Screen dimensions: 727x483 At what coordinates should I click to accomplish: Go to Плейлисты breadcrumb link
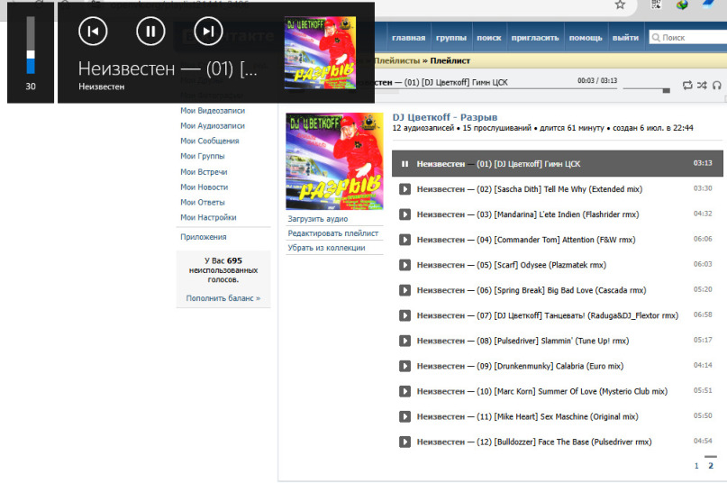click(397, 60)
